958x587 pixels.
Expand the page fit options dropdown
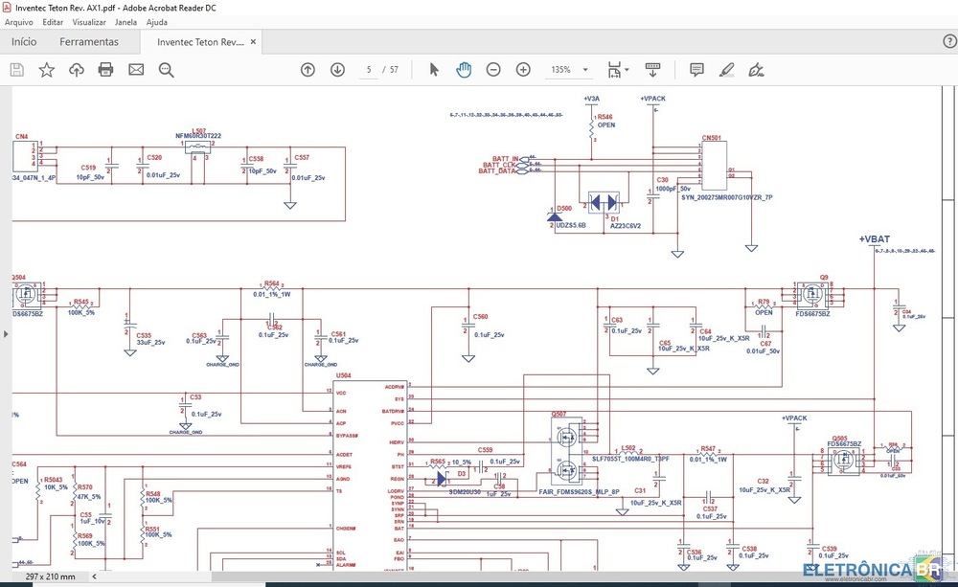(x=627, y=70)
